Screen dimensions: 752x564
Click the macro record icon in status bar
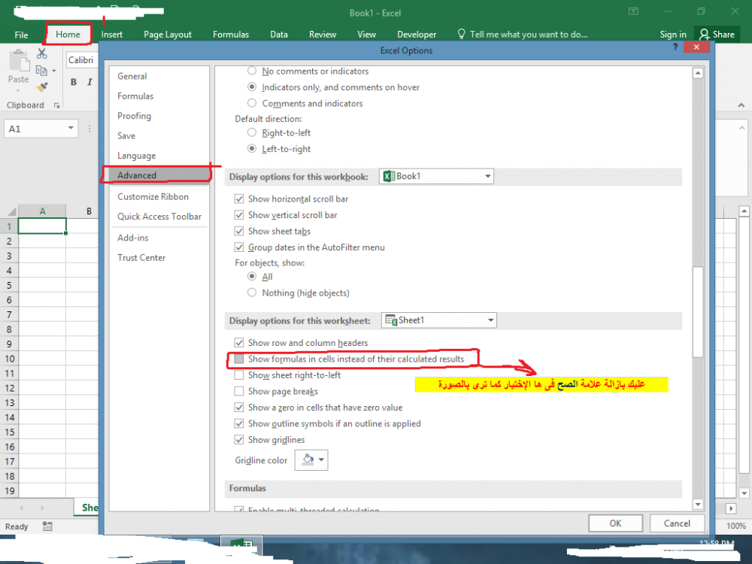pyautogui.click(x=47, y=526)
